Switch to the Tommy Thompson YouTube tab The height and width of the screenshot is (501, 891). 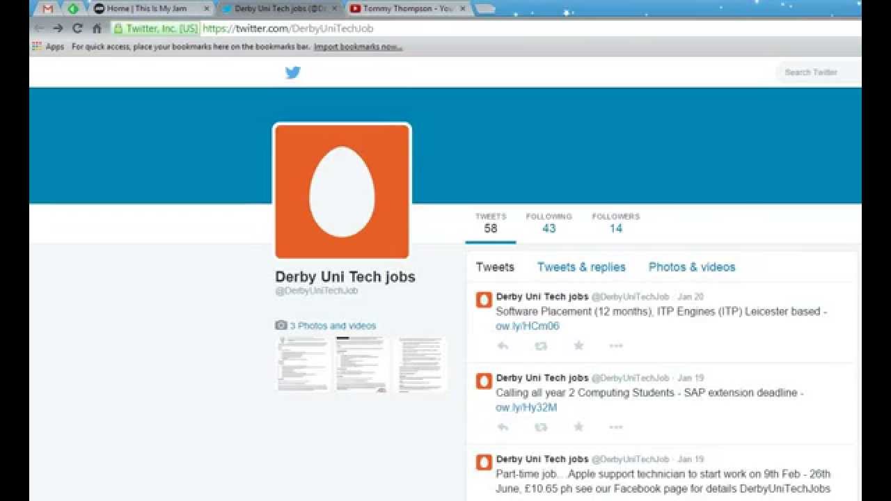408,9
